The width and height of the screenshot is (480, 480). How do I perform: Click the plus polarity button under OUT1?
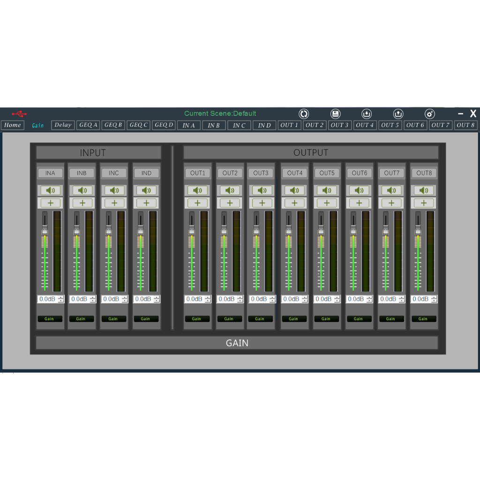point(197,202)
